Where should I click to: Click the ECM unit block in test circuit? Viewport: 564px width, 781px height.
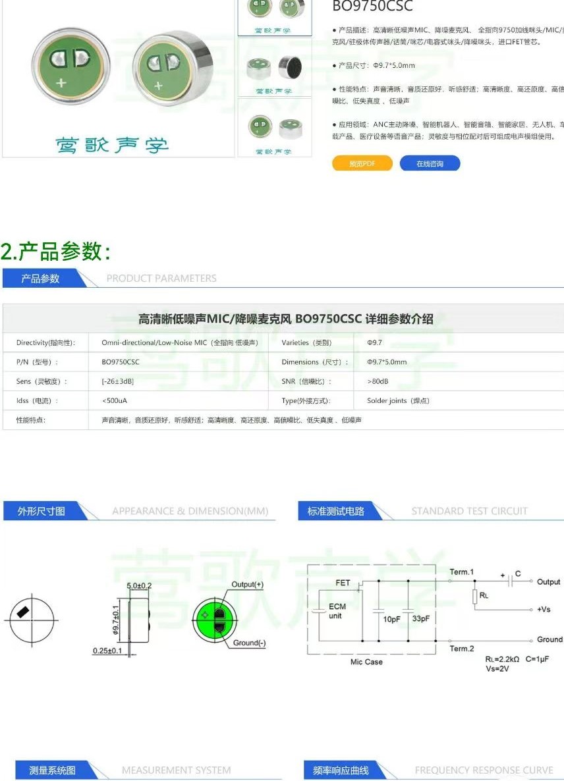pyautogui.click(x=336, y=611)
